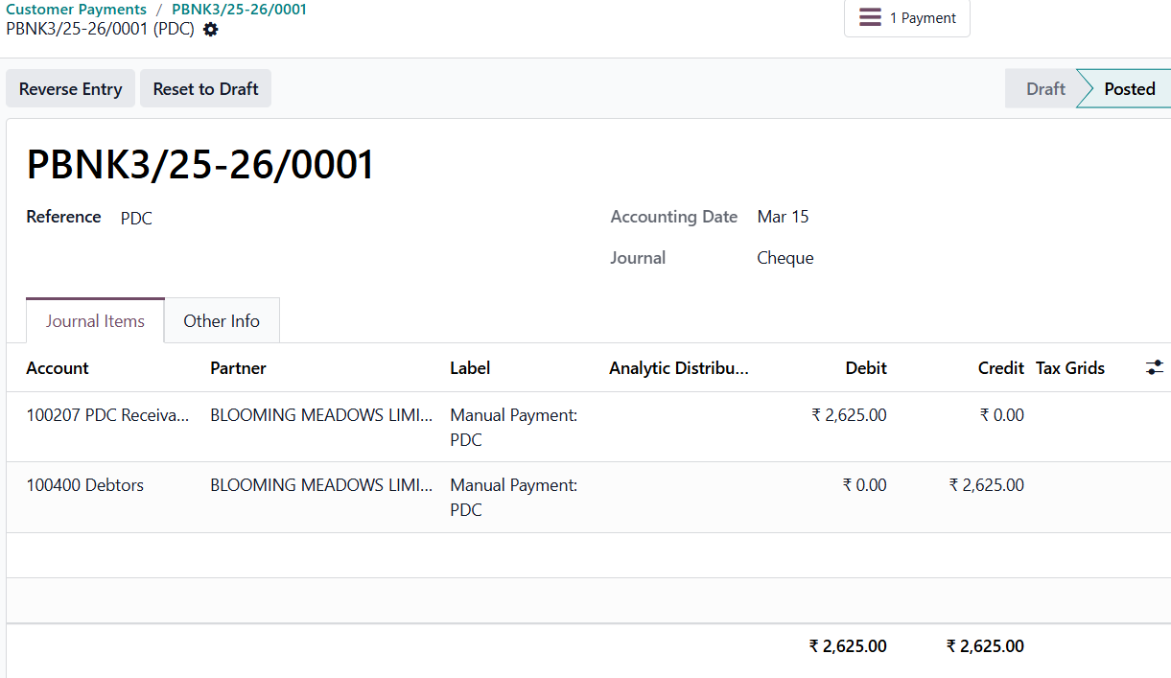
Task: Click the Credit column header
Action: (1000, 368)
